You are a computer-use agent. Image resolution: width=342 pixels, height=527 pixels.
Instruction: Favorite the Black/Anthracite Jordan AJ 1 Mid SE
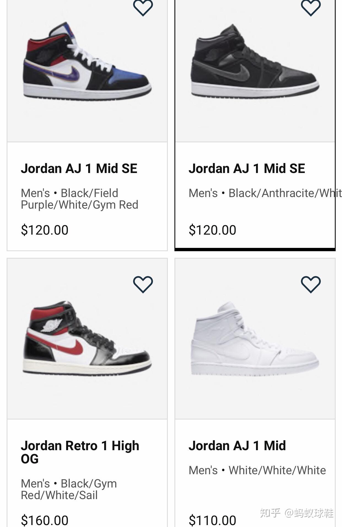pyautogui.click(x=311, y=8)
